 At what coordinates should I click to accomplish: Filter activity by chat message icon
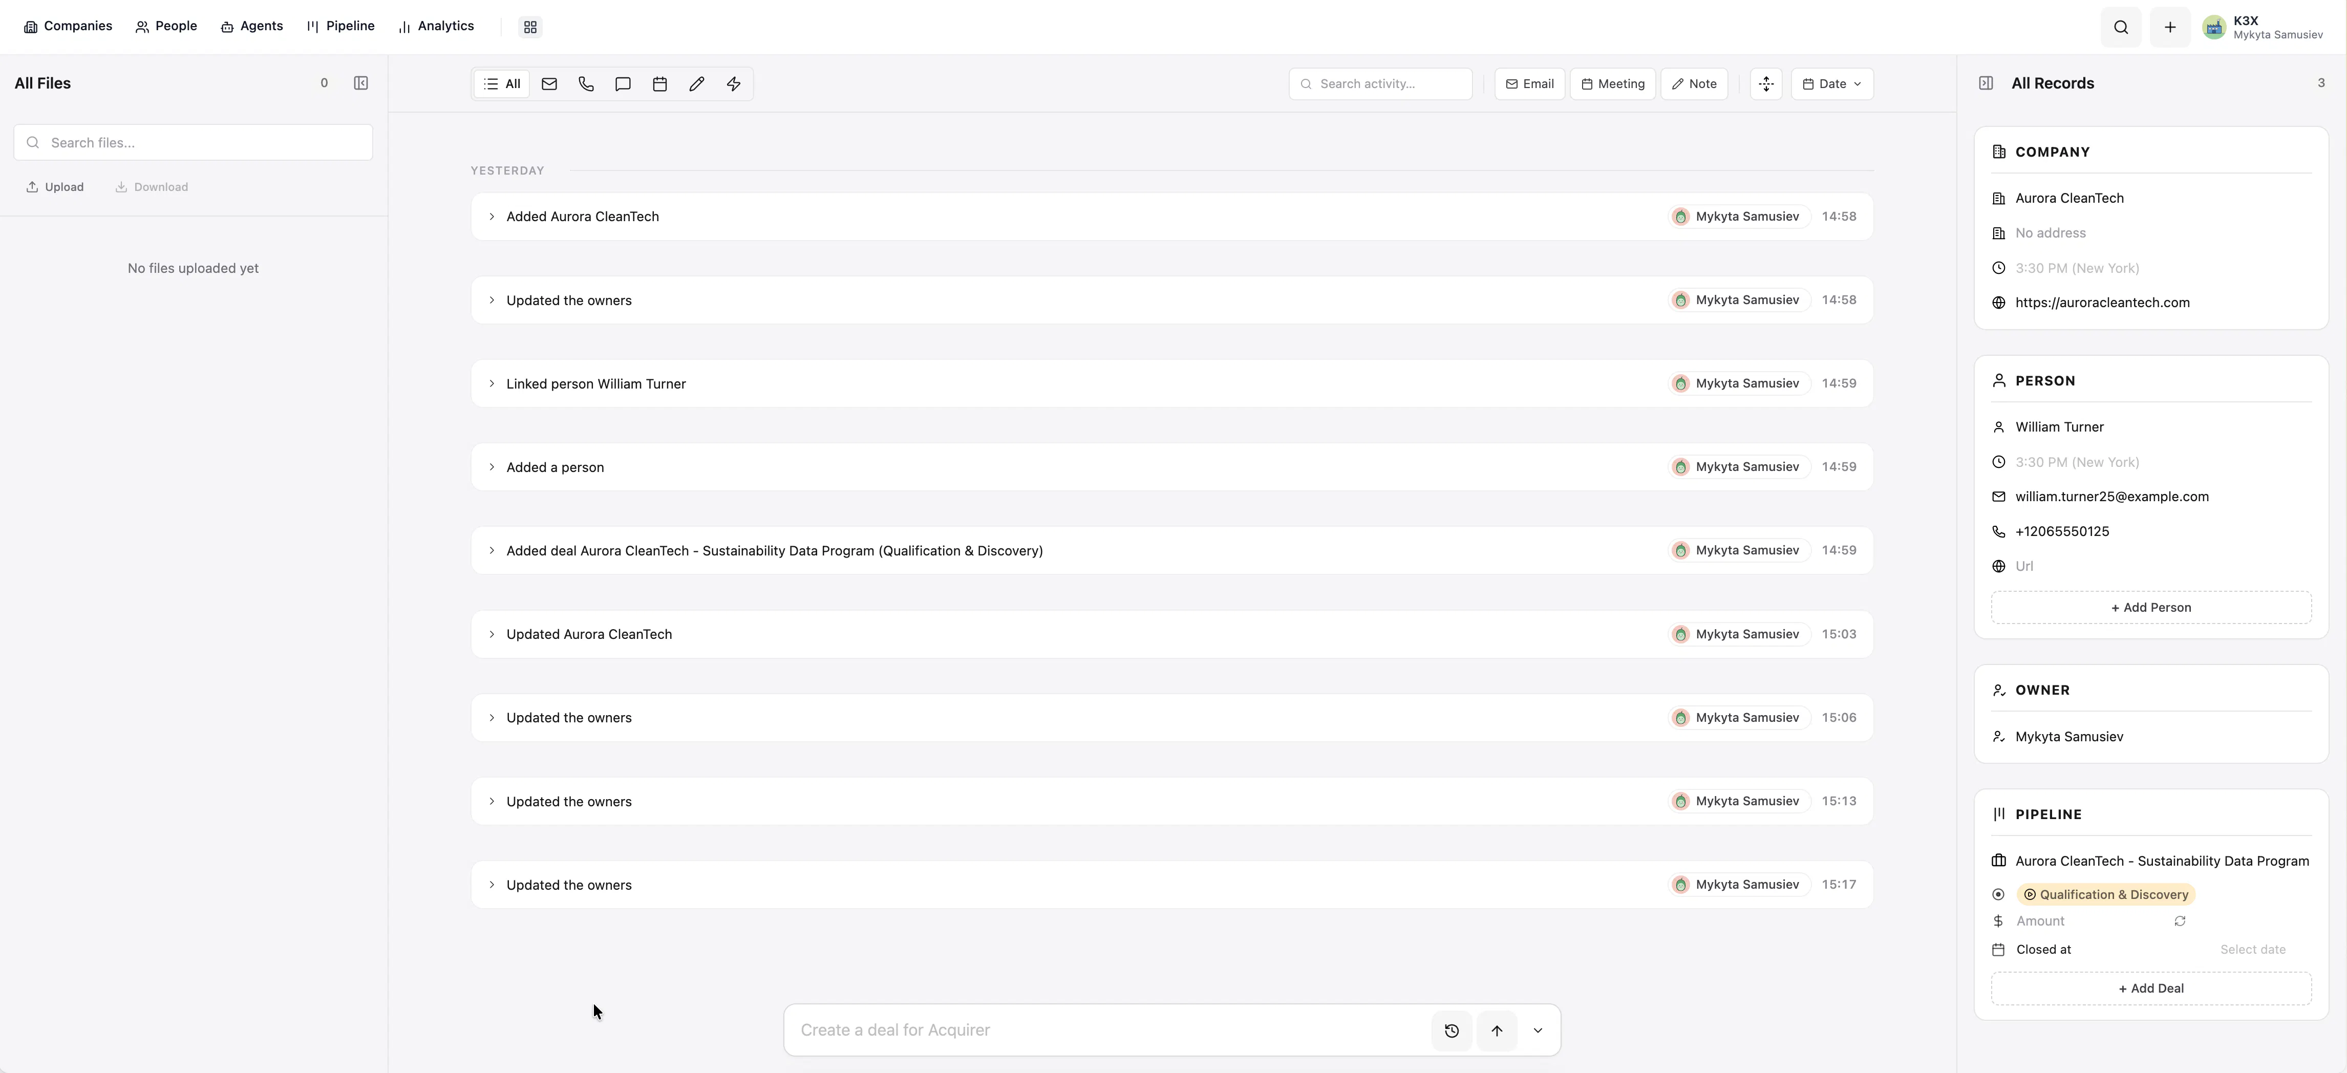click(x=623, y=84)
